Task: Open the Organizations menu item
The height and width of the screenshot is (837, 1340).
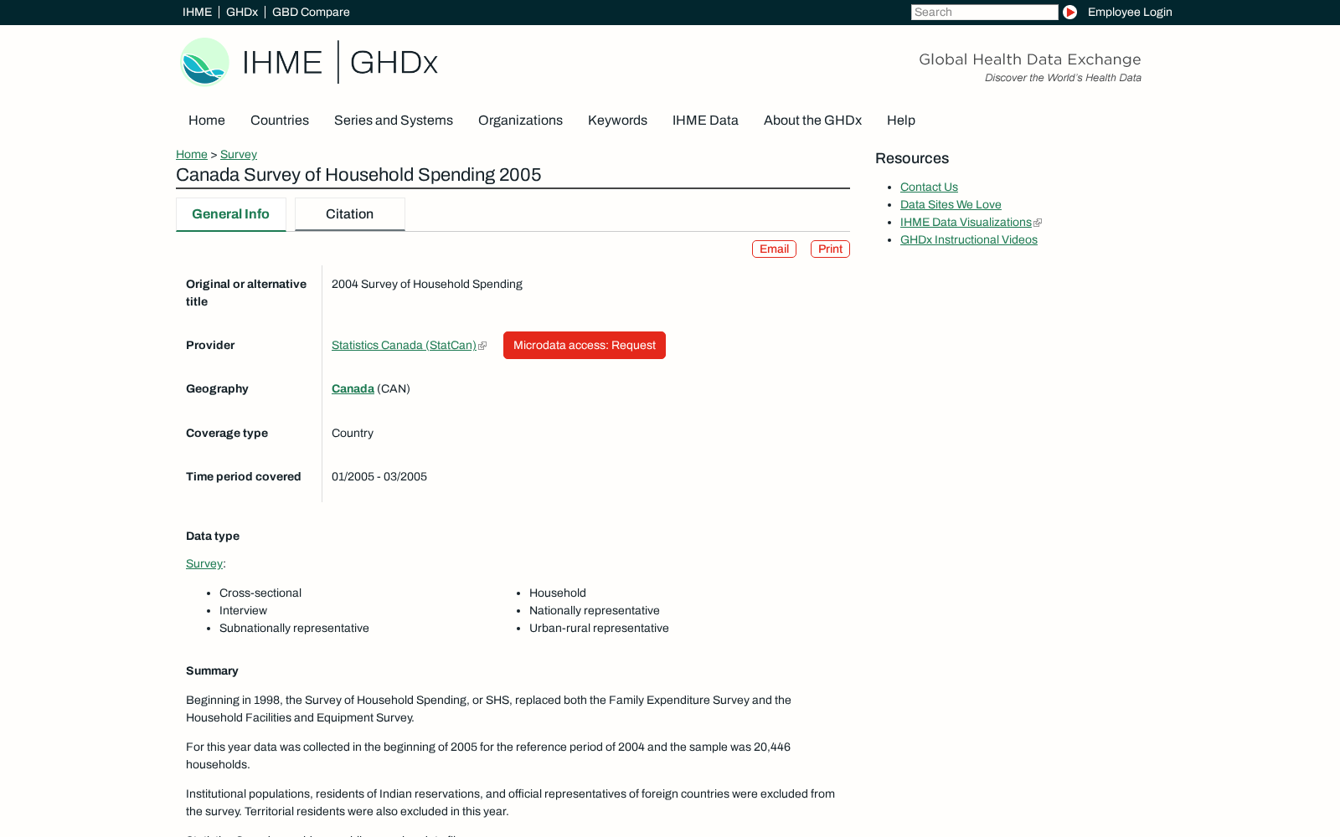Action: pos(520,121)
